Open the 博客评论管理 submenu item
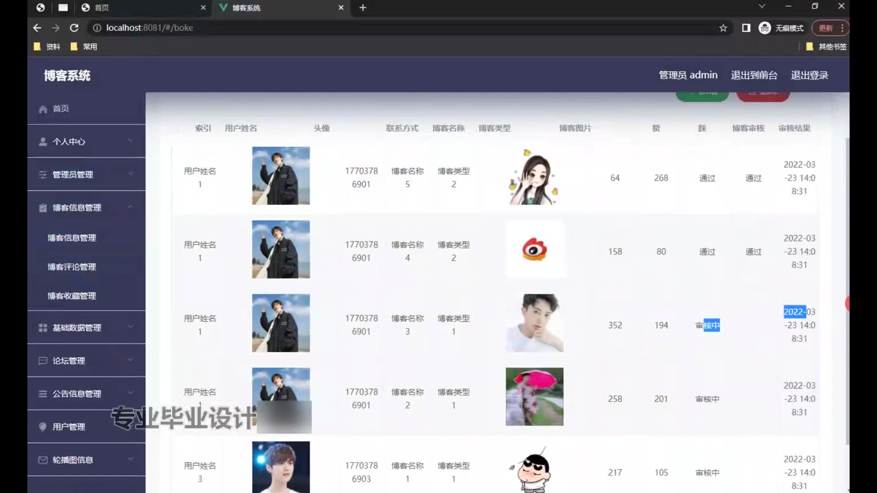 [72, 267]
